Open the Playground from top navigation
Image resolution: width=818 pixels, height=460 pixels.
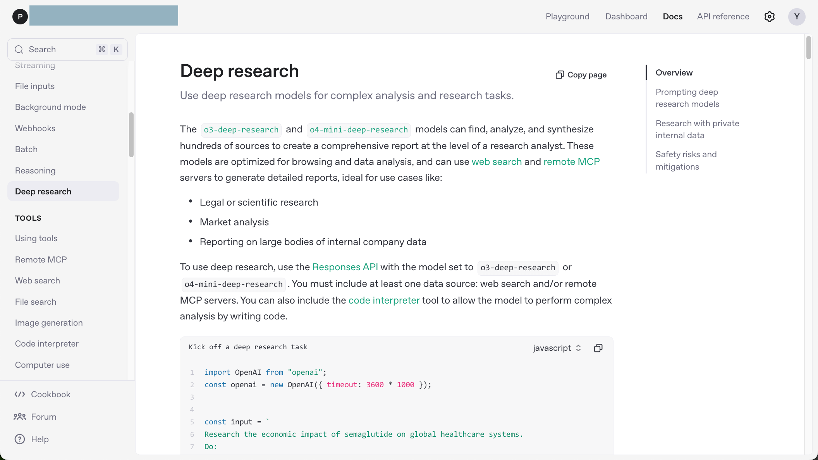(x=567, y=17)
